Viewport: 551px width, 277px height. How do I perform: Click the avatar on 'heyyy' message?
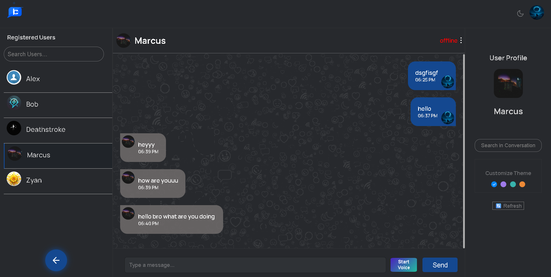[128, 142]
